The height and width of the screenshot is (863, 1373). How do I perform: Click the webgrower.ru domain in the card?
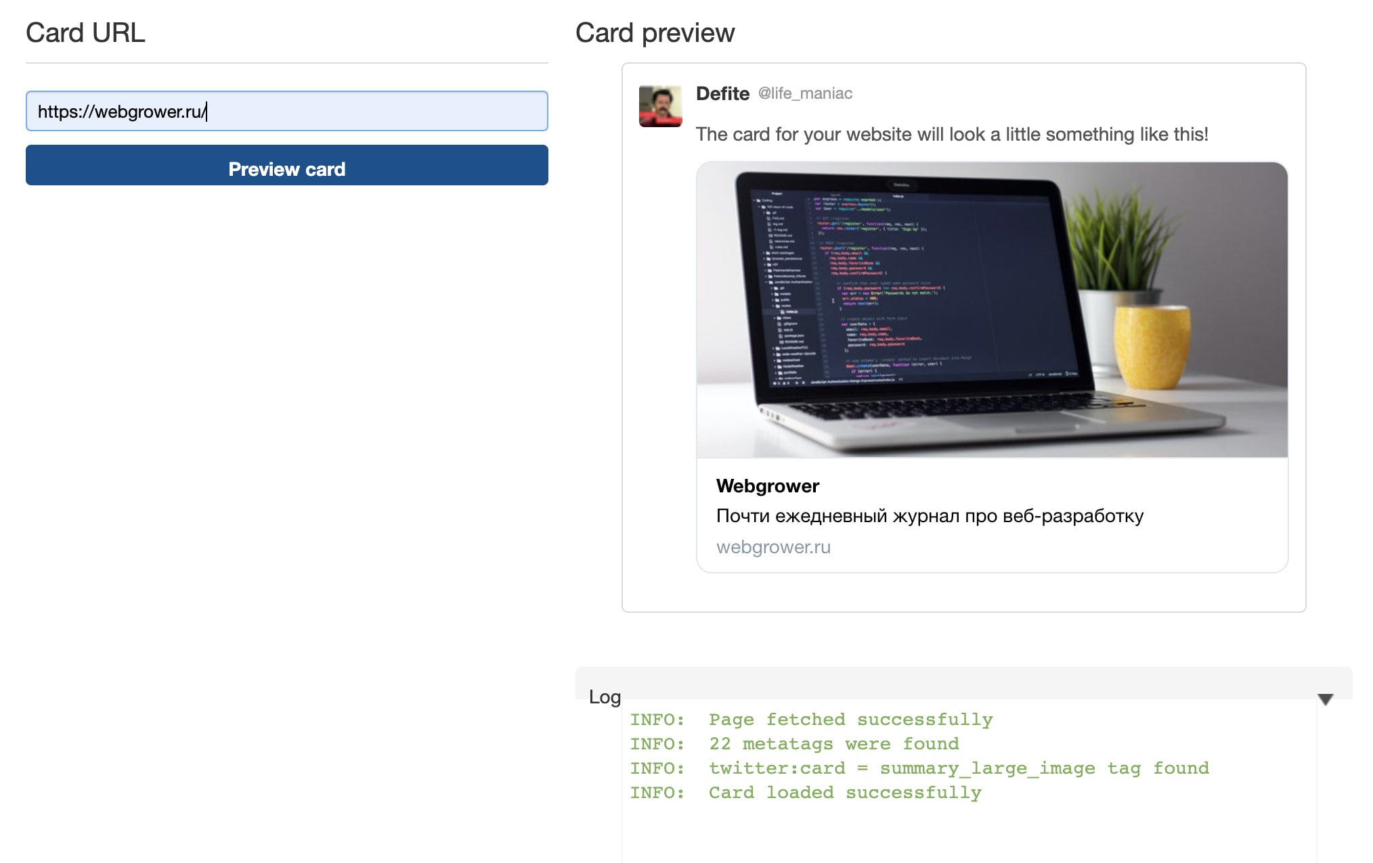[x=773, y=546]
